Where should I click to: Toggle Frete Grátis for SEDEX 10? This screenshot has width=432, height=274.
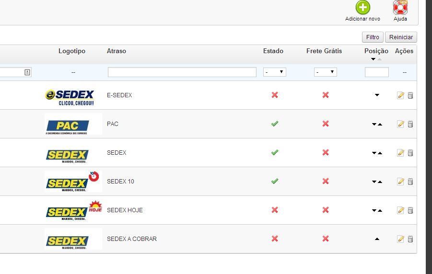point(326,181)
